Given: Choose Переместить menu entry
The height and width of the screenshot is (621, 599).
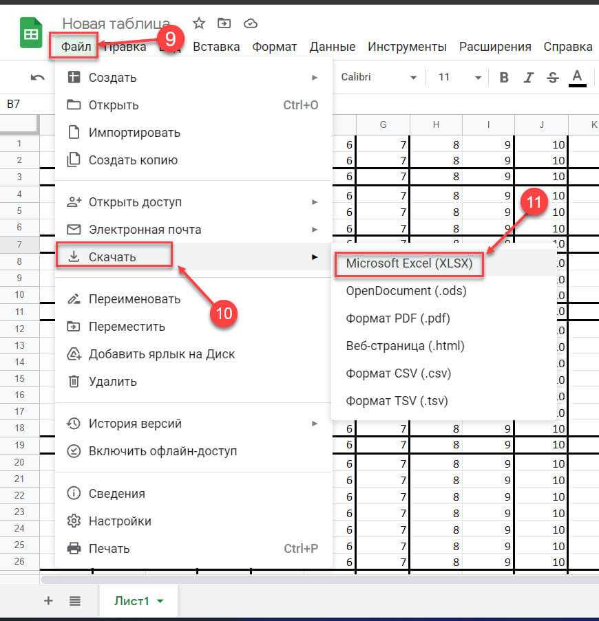Looking at the screenshot, I should 193,327.
